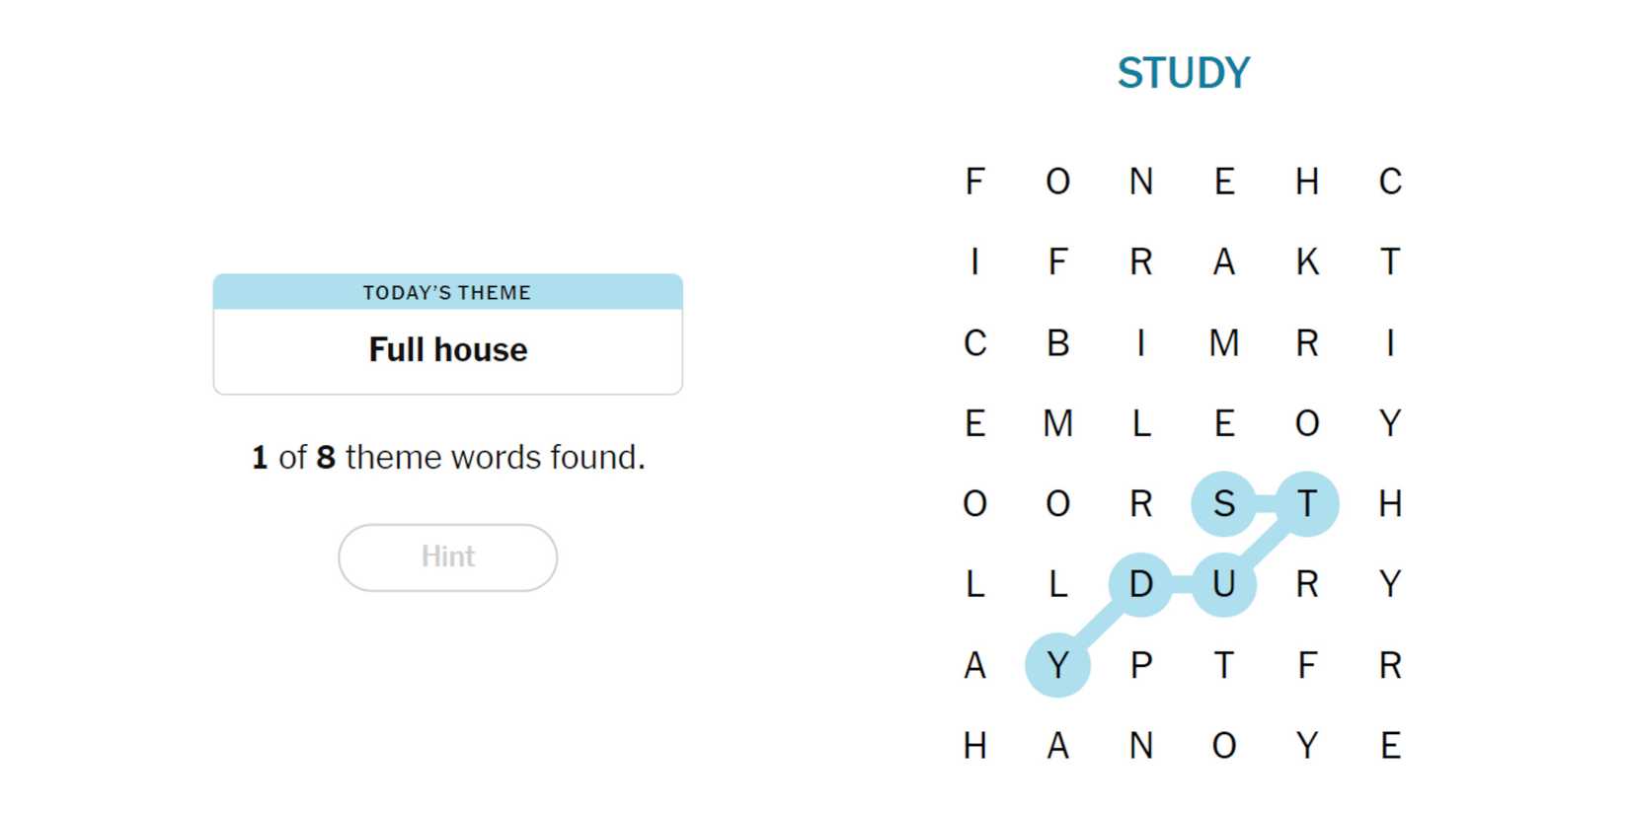Click the highlighted letter Y

1057,666
